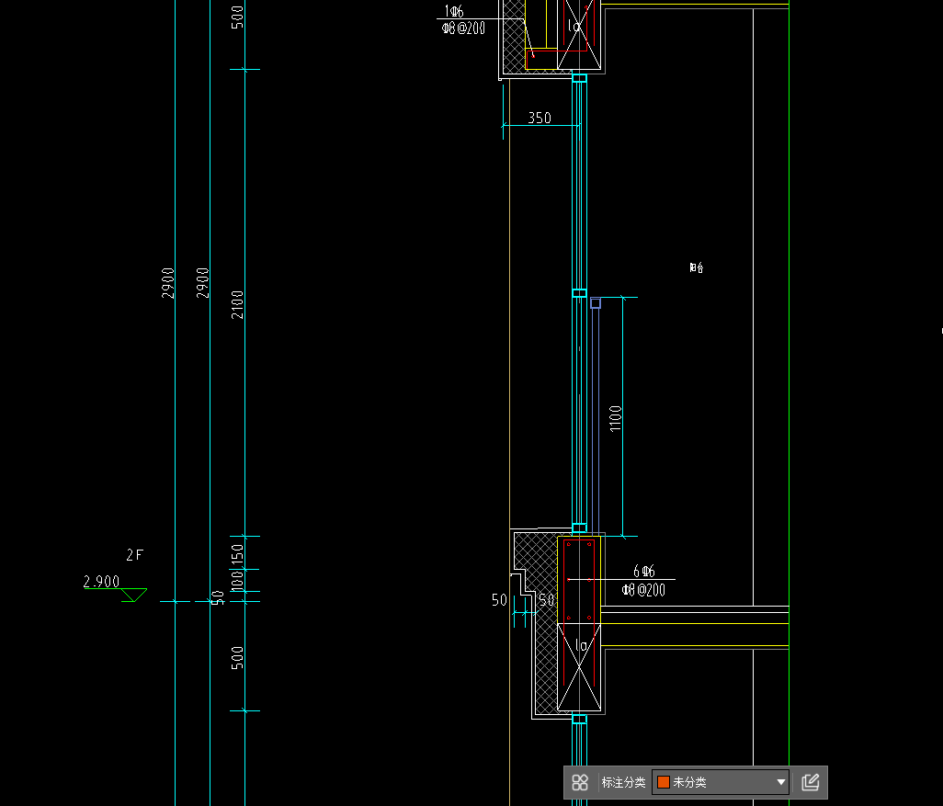
Task: Click the Φ8@200 stirrup note at top beam
Action: pos(463,28)
